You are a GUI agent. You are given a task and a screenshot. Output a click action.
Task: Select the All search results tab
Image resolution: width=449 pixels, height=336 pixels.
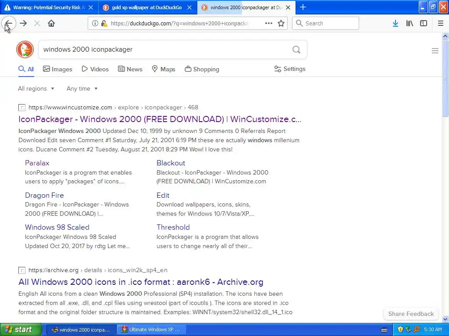click(x=26, y=69)
